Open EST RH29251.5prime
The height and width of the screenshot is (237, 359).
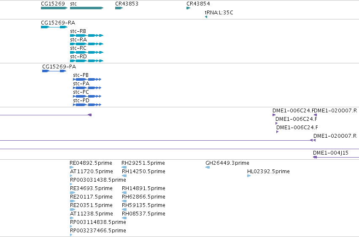124,168
